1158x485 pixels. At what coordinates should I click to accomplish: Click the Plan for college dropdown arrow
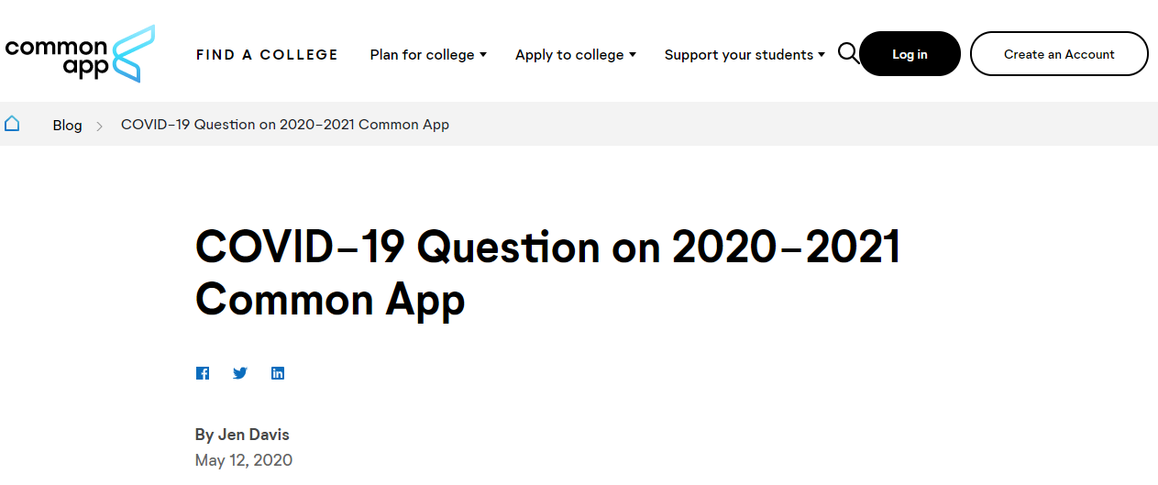(483, 55)
